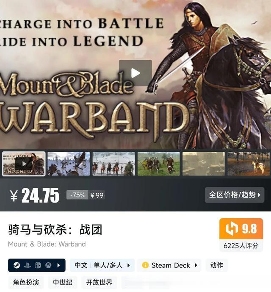Expand the 中文 单人/多人 details arrow

[x=128, y=265]
